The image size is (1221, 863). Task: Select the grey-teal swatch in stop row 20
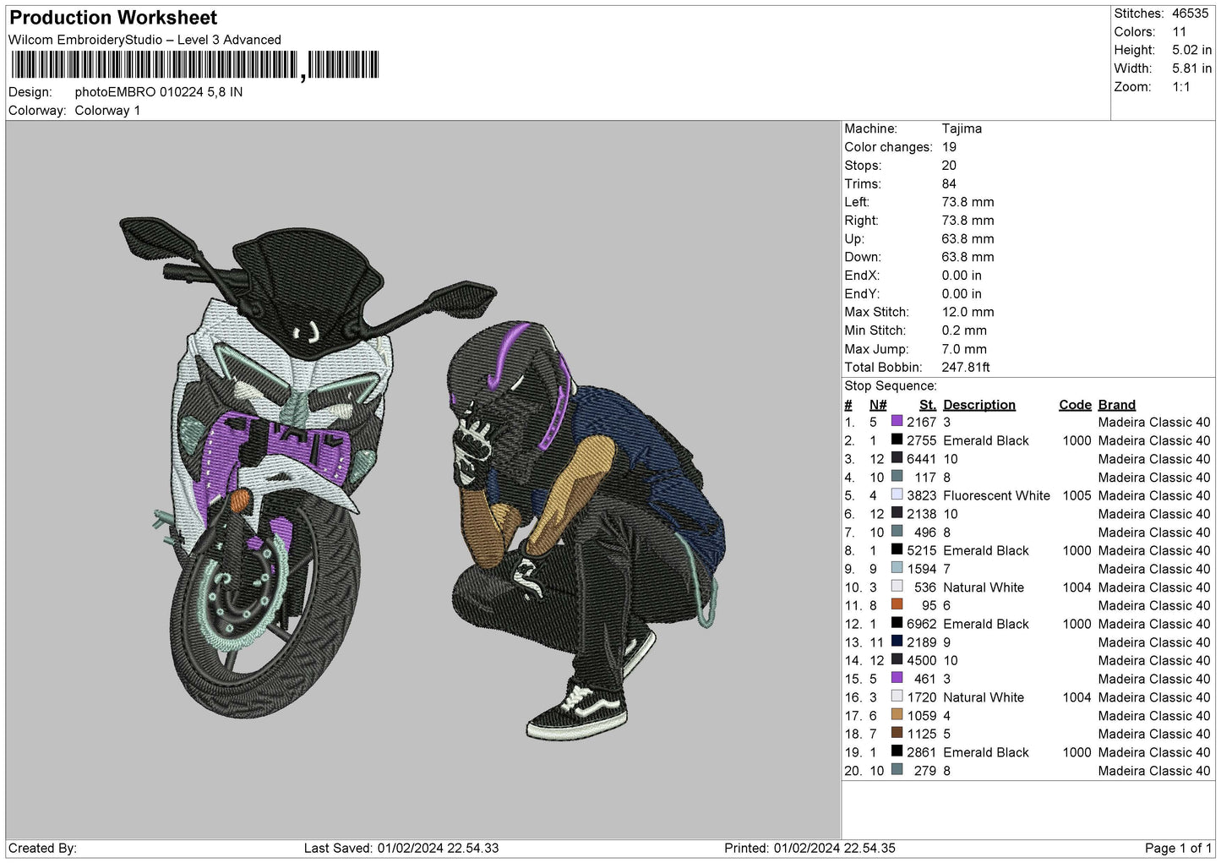pyautogui.click(x=897, y=769)
